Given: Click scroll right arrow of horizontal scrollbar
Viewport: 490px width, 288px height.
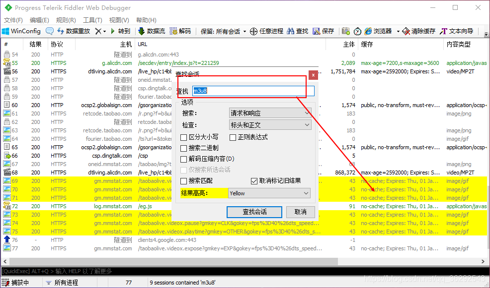Looking at the screenshot, I should 483,261.
